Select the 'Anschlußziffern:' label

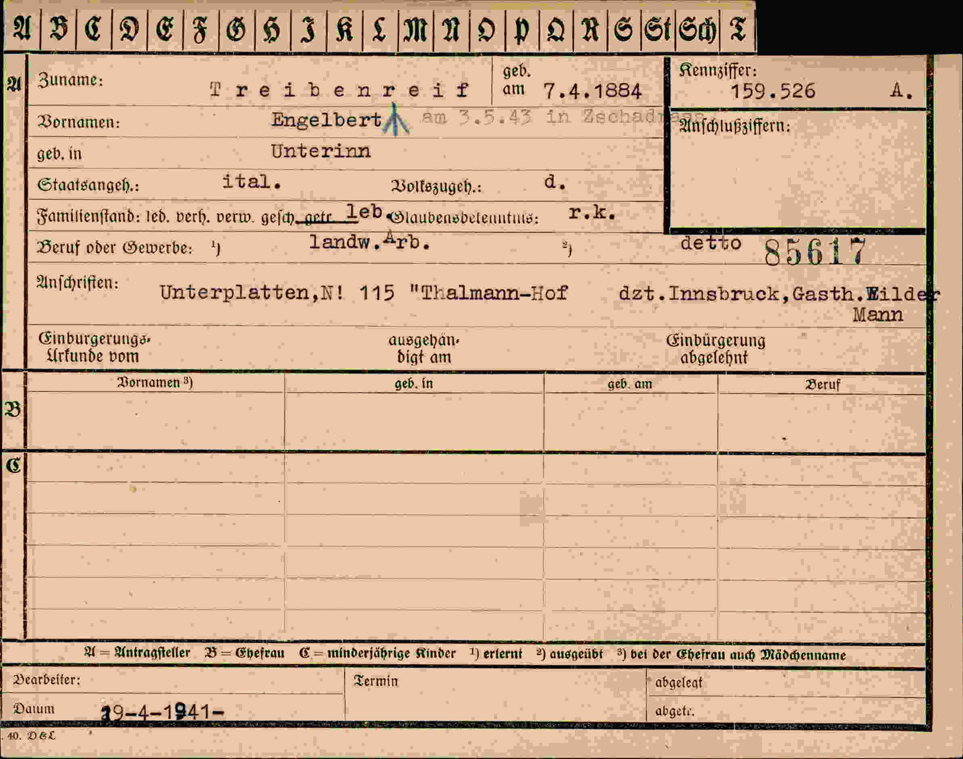coord(735,127)
